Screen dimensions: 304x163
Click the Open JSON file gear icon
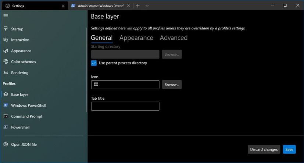6,144
